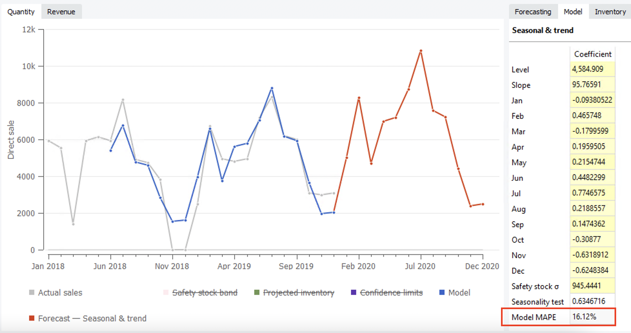Click the red Forecast legend color square
This screenshot has width=631, height=333.
(32, 318)
